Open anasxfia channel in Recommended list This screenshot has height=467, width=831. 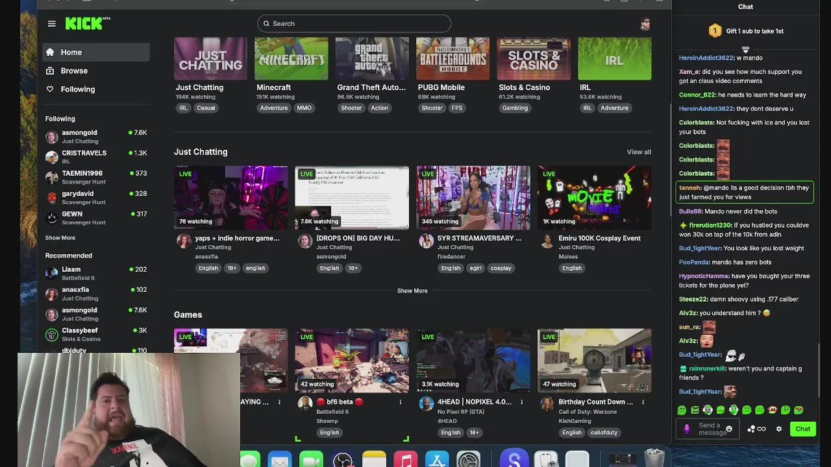pyautogui.click(x=96, y=293)
